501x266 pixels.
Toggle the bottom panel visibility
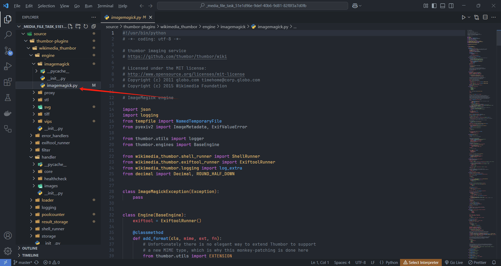point(442,5)
